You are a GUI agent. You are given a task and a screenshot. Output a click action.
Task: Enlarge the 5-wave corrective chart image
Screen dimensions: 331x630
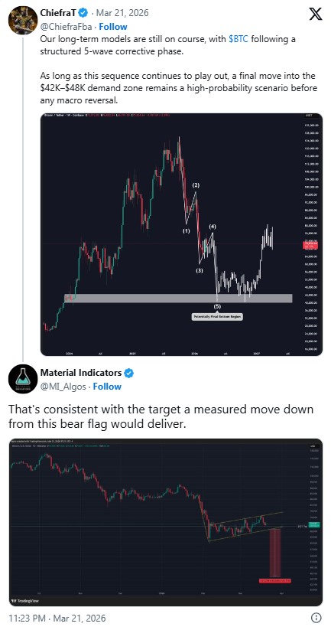coord(181,235)
